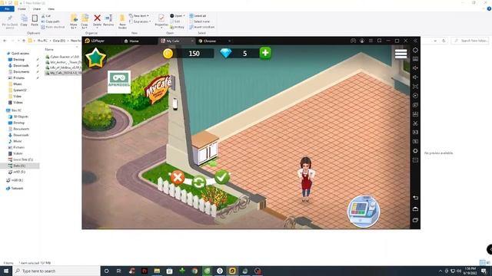Open 3D Objects under This PC
Image resolution: width=492 pixels, height=276 pixels.
coord(21,117)
